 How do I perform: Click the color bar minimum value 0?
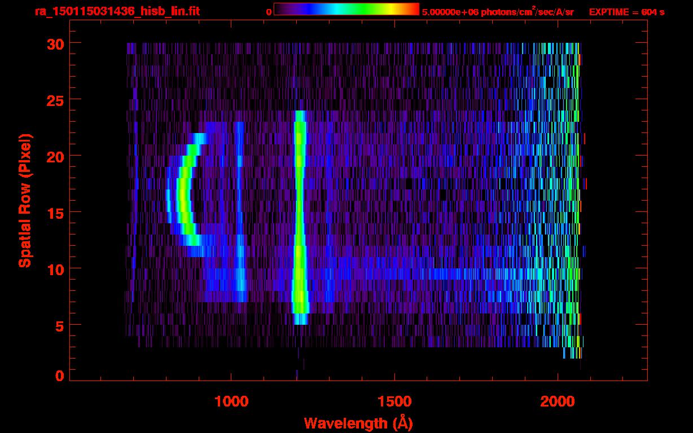point(269,12)
